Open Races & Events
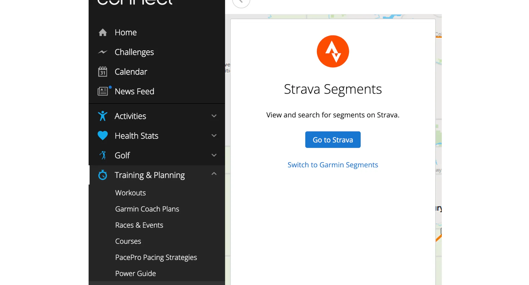The width and height of the screenshot is (529, 285). pos(139,225)
